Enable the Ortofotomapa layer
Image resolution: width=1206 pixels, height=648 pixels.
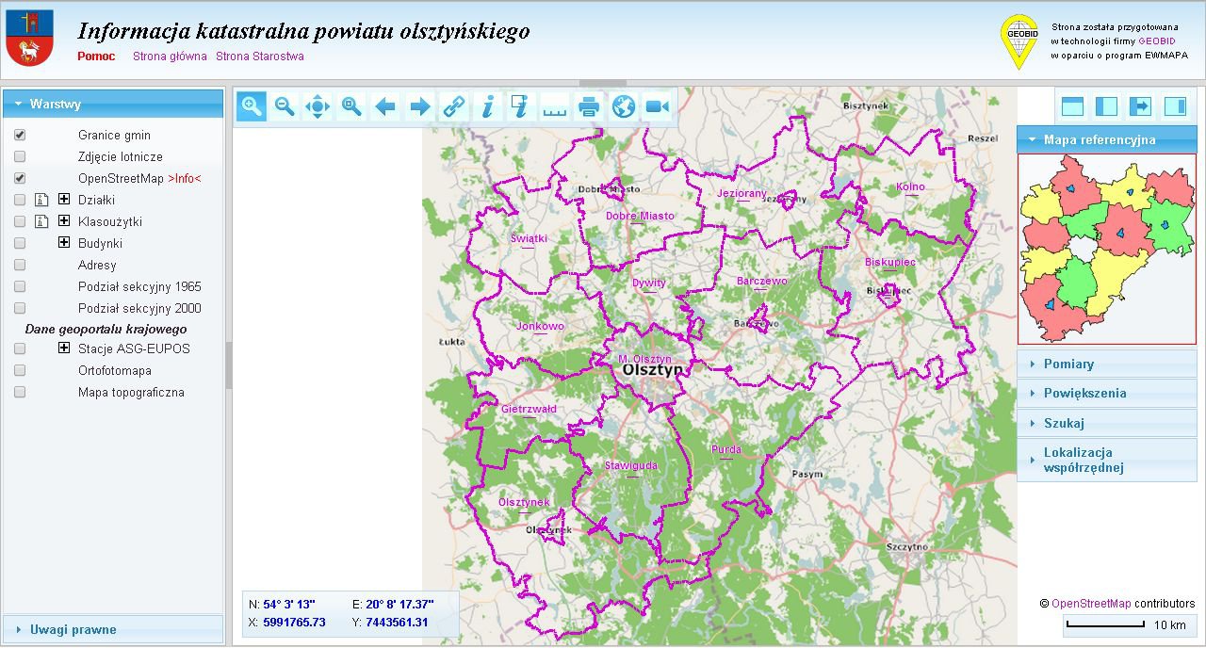coord(20,370)
